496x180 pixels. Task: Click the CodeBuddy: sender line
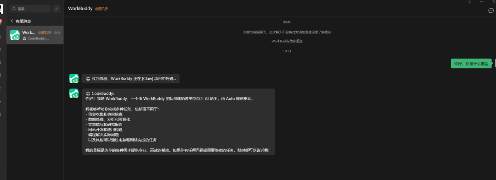click(100, 93)
